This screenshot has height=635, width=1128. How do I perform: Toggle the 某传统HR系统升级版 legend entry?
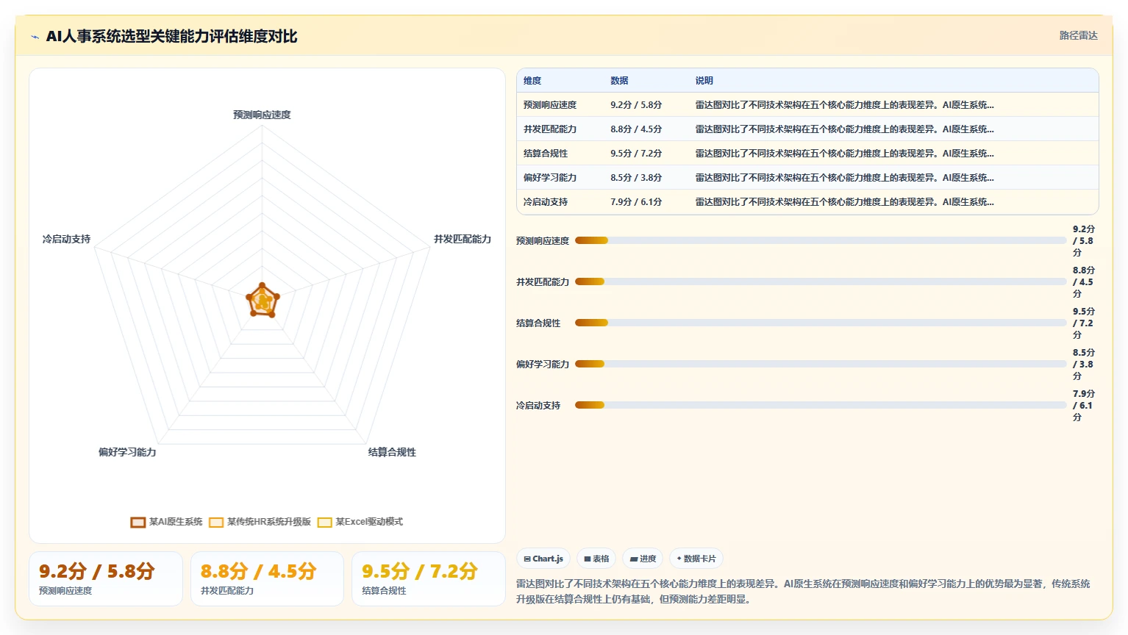(x=260, y=522)
